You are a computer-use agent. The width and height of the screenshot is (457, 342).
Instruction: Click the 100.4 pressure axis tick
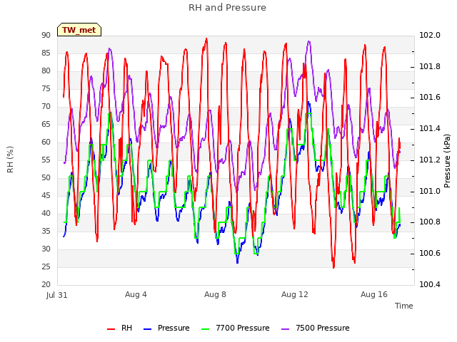[x=430, y=284]
